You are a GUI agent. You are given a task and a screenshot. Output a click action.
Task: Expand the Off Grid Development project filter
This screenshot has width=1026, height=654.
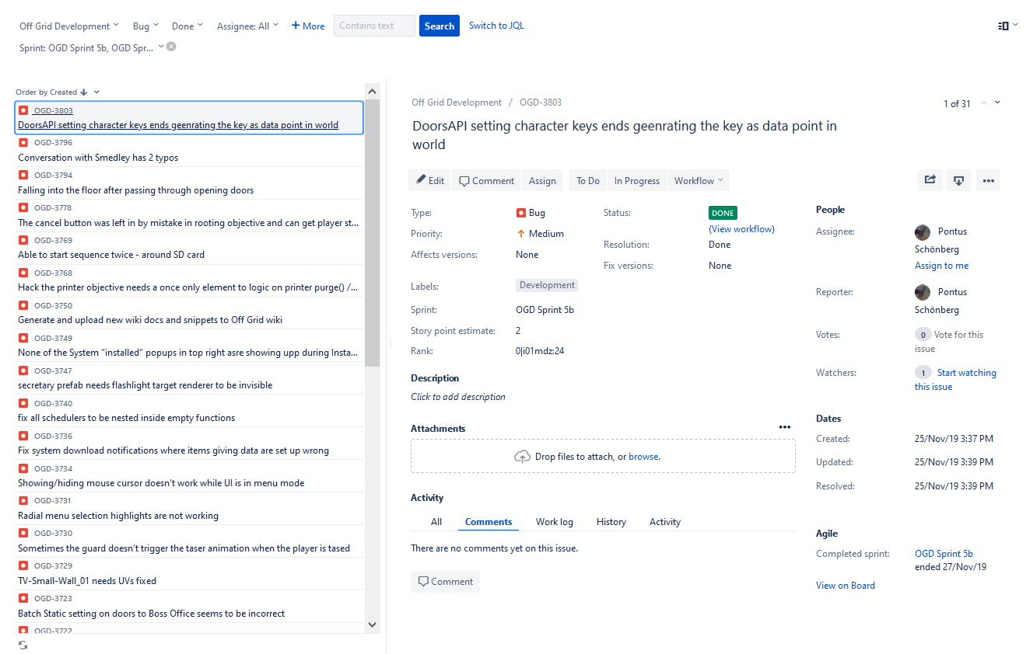(x=69, y=26)
